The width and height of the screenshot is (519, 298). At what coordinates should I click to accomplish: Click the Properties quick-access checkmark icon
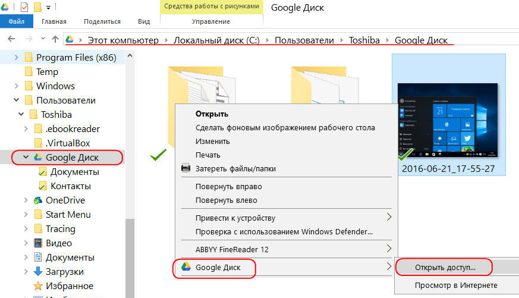[x=24, y=7]
